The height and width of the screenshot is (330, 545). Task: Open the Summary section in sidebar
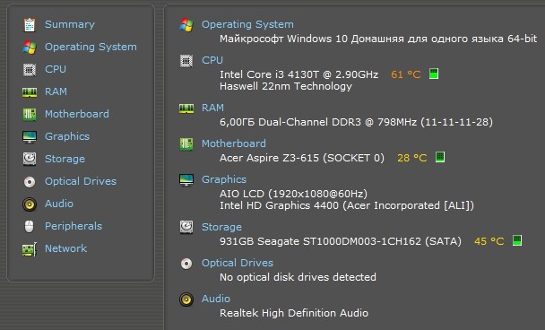[x=70, y=24]
